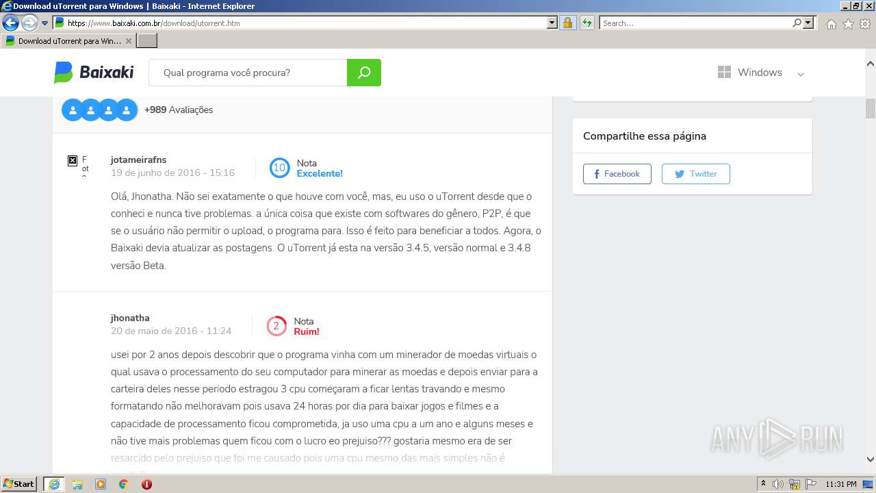The height and width of the screenshot is (493, 876).
Task: Click the score 10 rating circle
Action: tap(279, 168)
